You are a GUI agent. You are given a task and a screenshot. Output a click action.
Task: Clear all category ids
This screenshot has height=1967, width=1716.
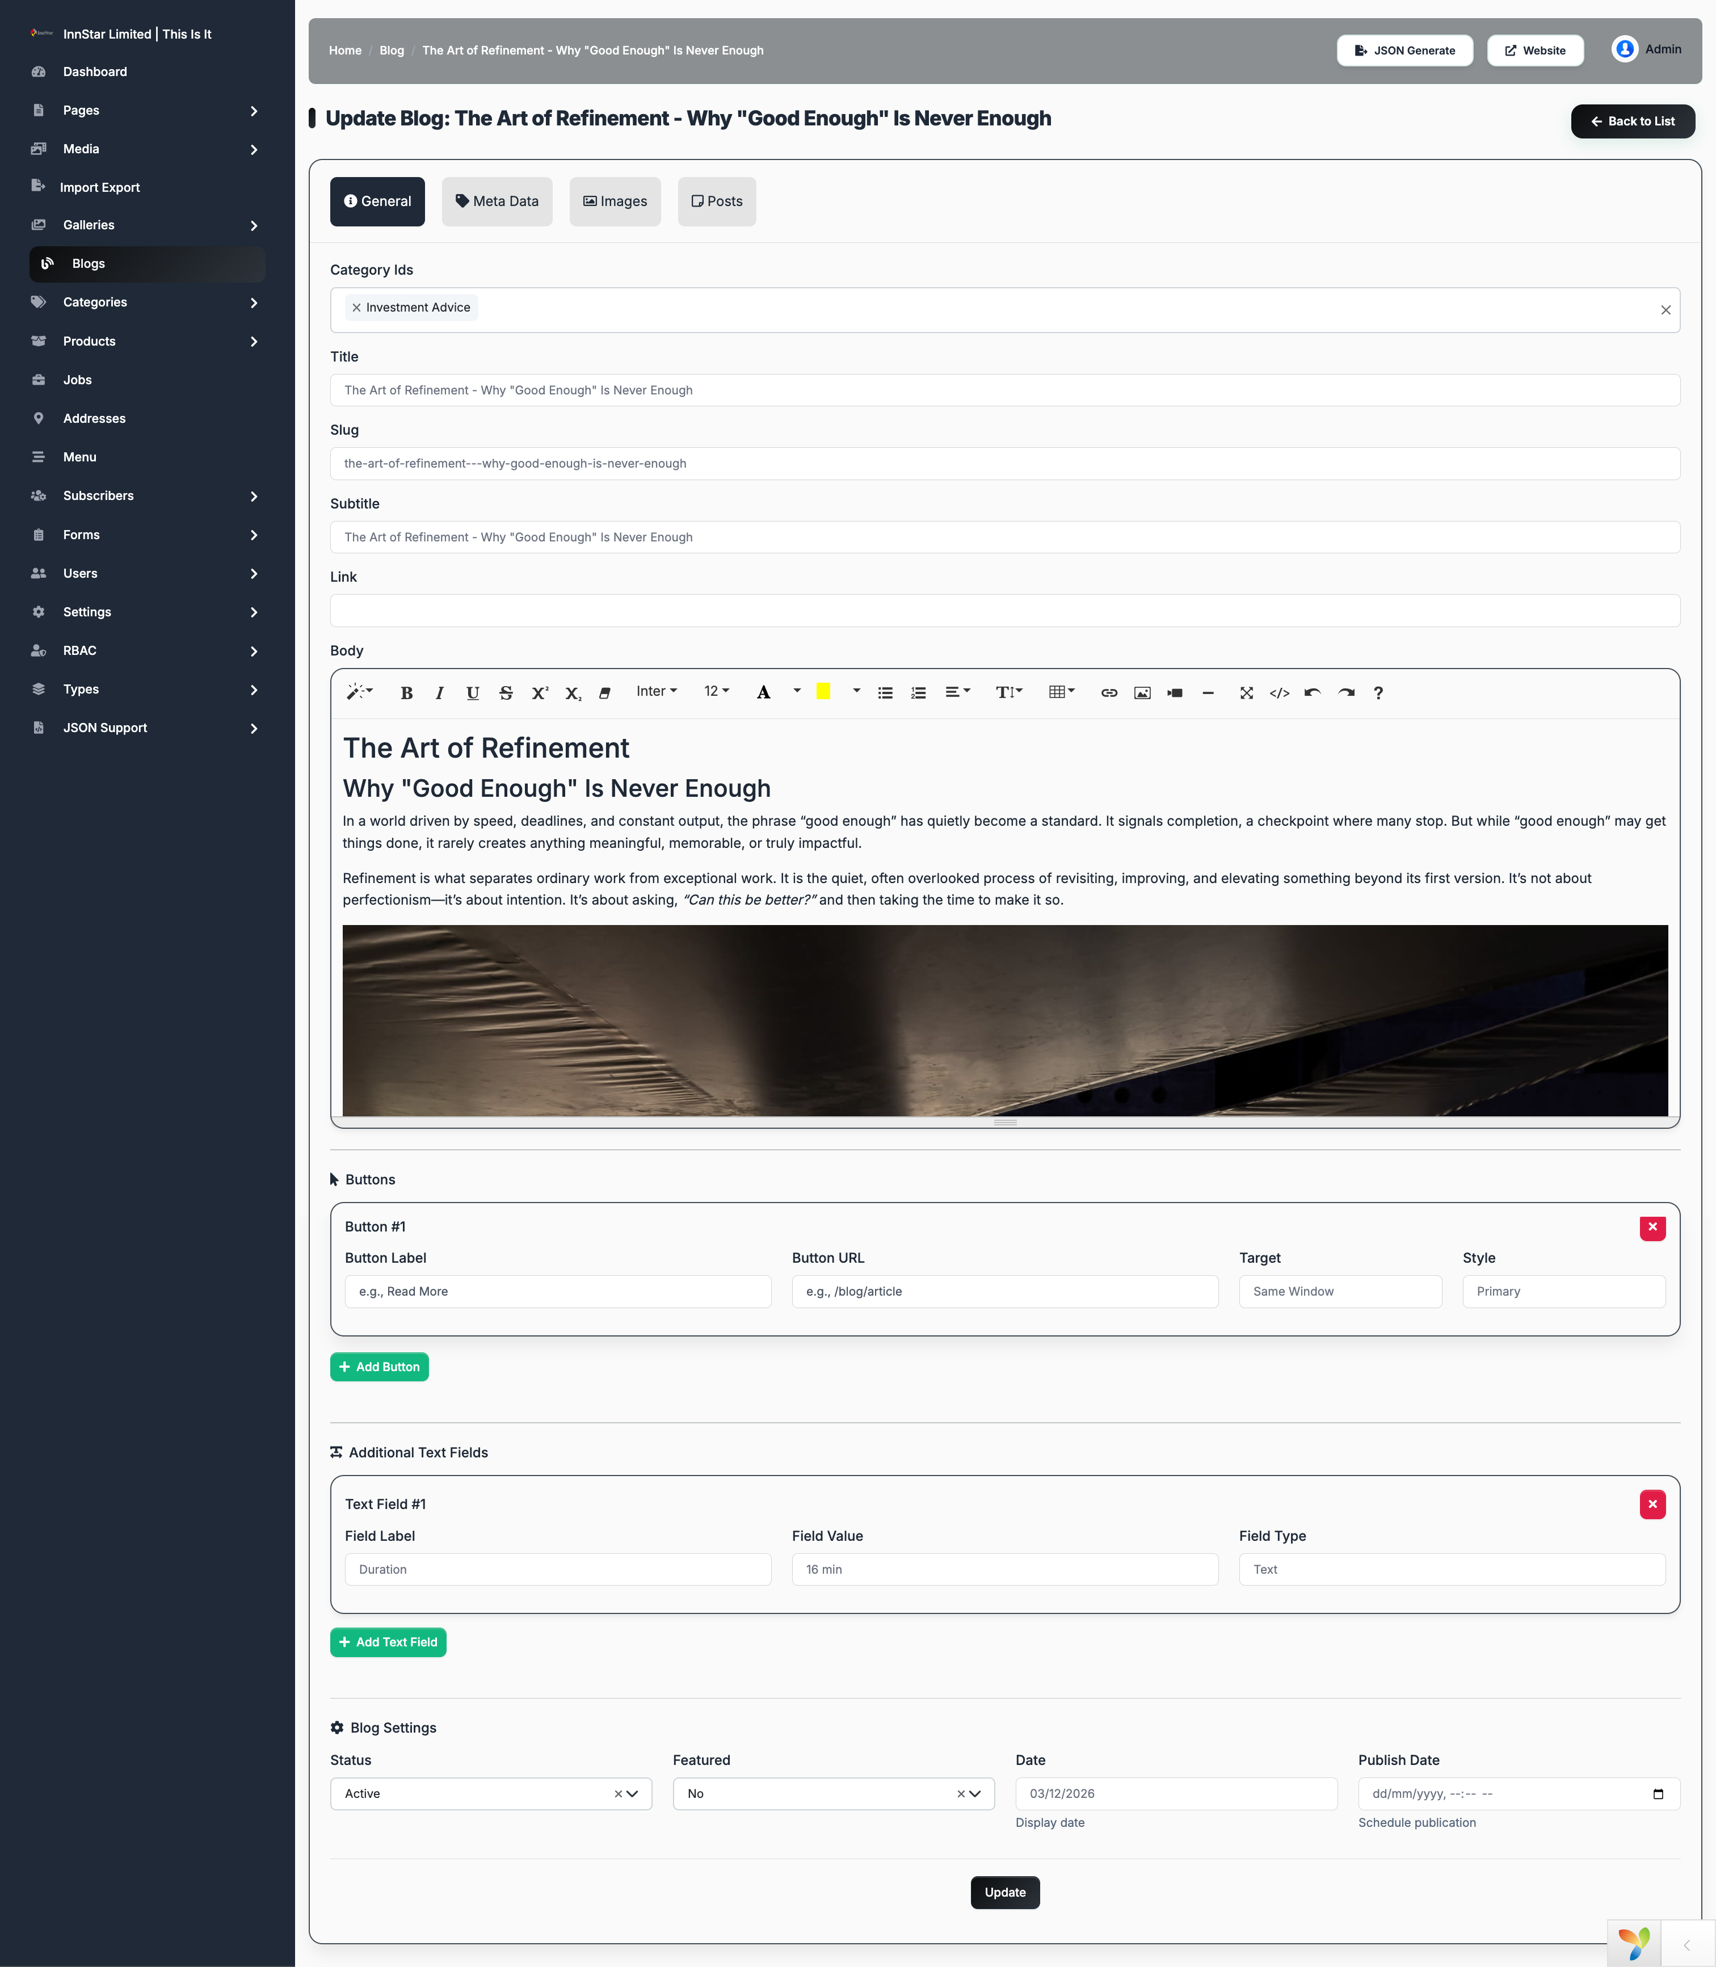pyautogui.click(x=1665, y=309)
